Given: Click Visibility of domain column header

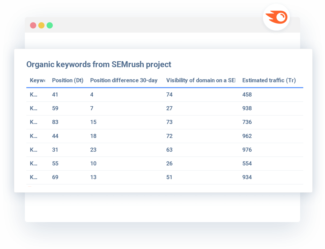Looking at the screenshot, I should 201,80.
